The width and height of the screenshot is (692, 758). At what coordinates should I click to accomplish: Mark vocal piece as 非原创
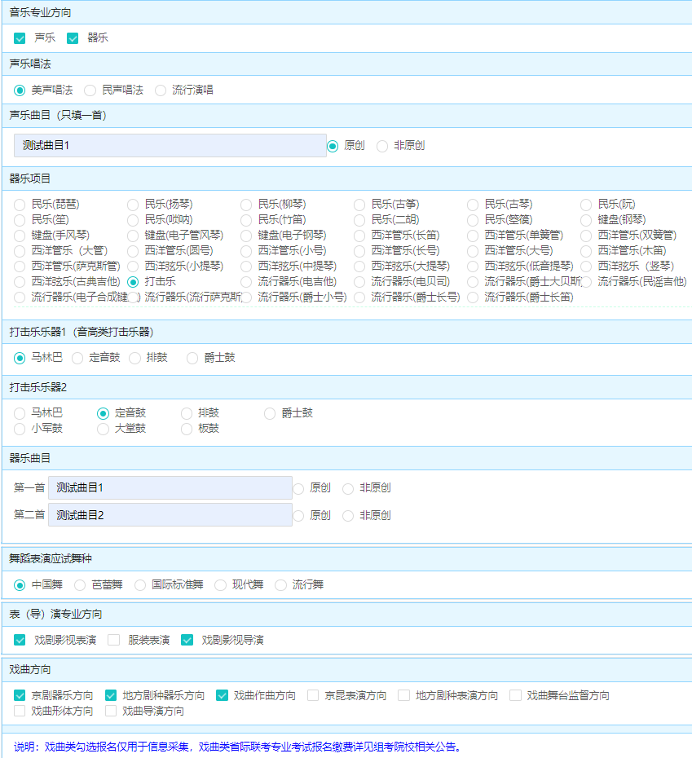[382, 146]
